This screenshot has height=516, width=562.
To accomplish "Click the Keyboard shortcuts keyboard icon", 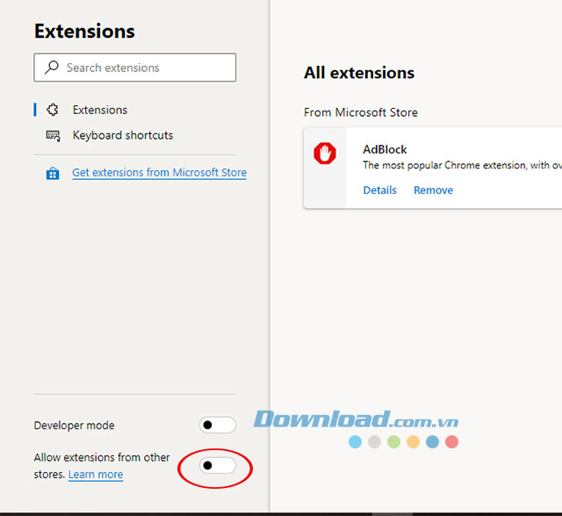I will tap(53, 136).
